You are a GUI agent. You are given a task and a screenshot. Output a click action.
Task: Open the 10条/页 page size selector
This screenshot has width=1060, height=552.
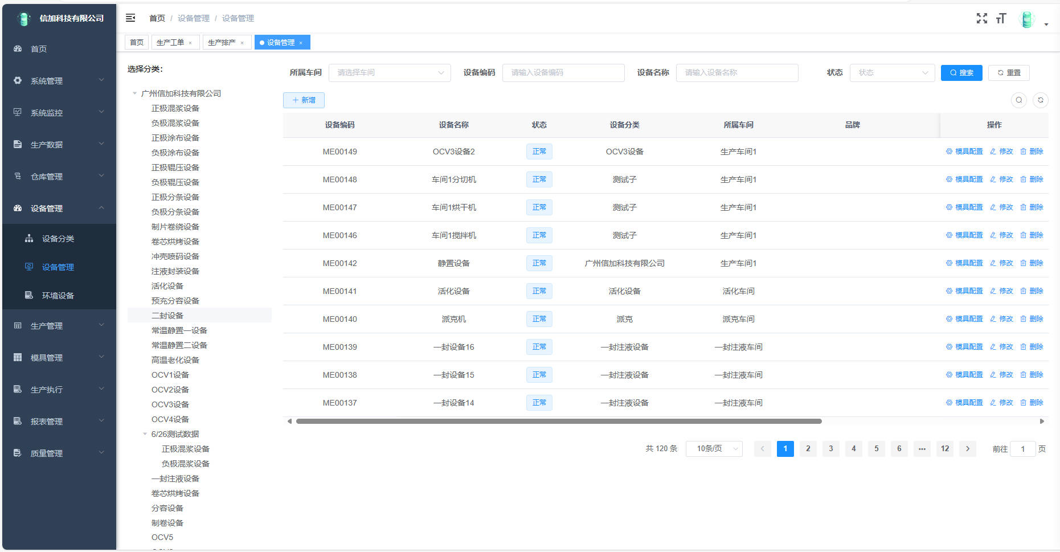tap(714, 449)
